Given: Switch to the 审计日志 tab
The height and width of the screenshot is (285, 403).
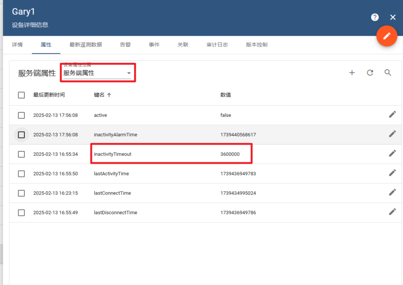Looking at the screenshot, I should click(217, 45).
